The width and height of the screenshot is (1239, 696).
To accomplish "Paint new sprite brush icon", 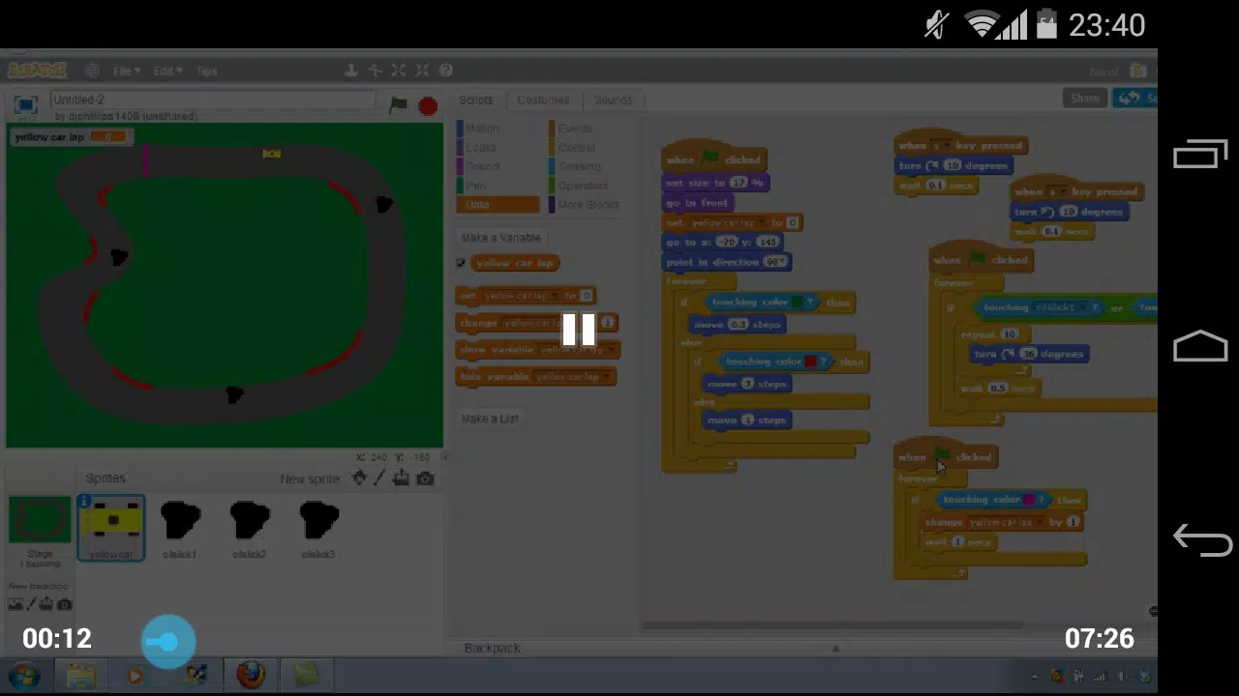I will (379, 478).
